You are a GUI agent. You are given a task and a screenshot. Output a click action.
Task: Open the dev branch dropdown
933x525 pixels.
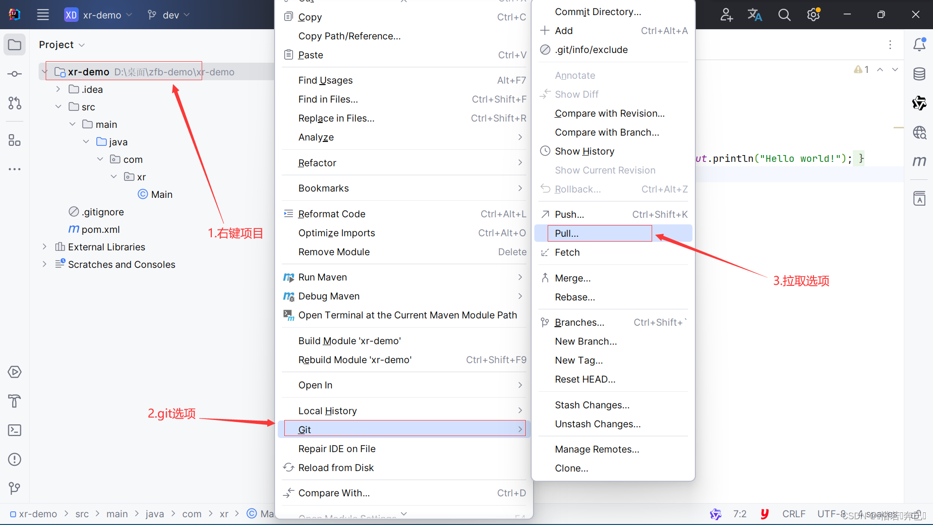click(168, 15)
